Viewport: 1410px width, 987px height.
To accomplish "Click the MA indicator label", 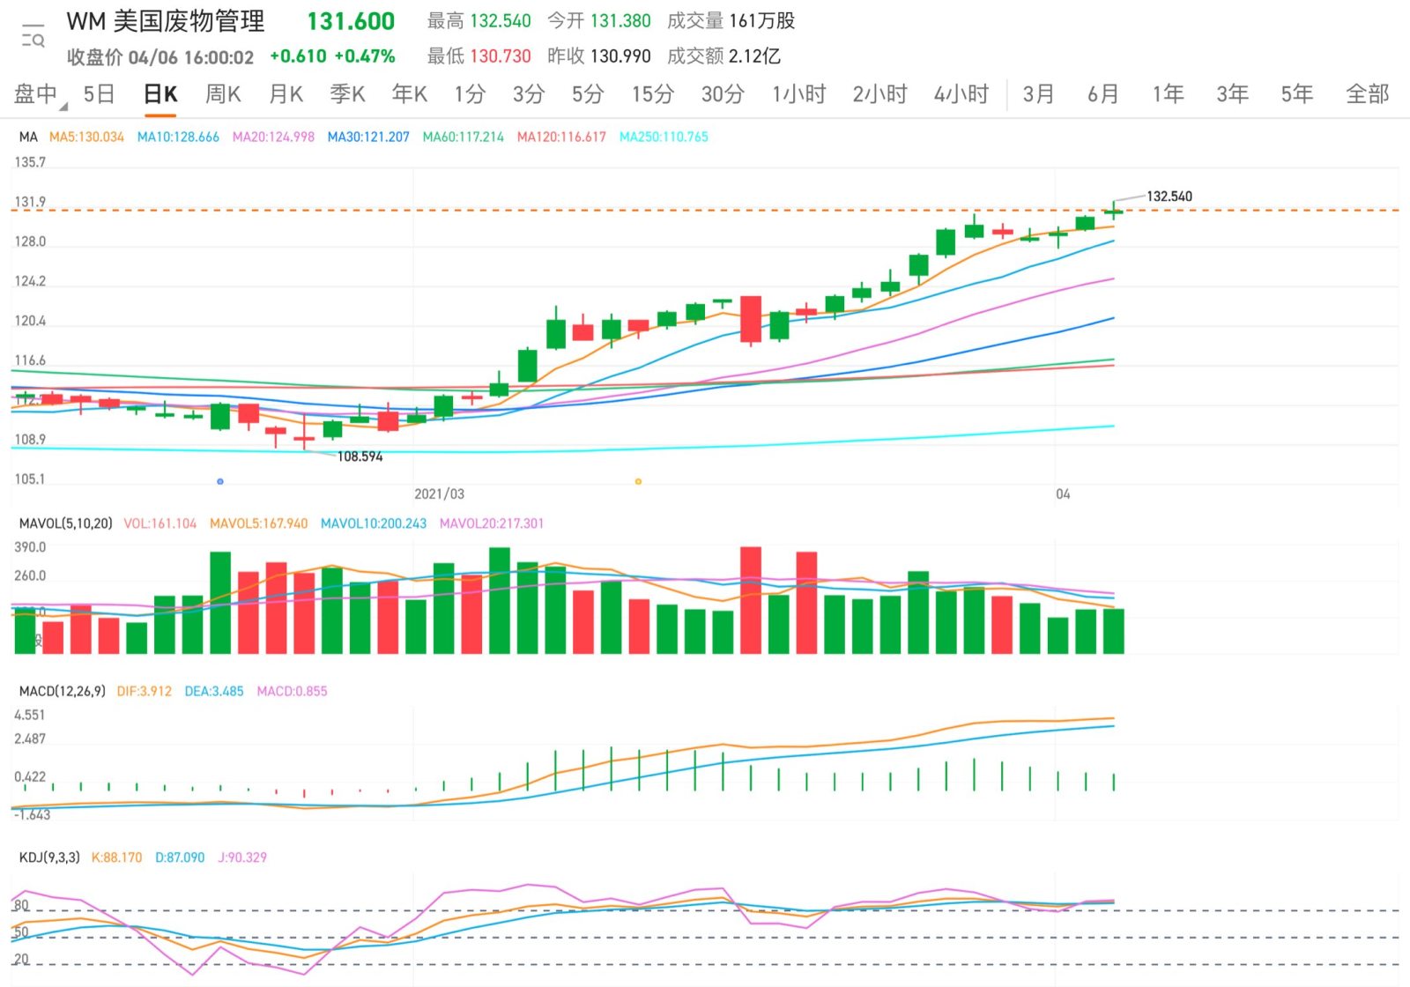I will click(x=28, y=137).
